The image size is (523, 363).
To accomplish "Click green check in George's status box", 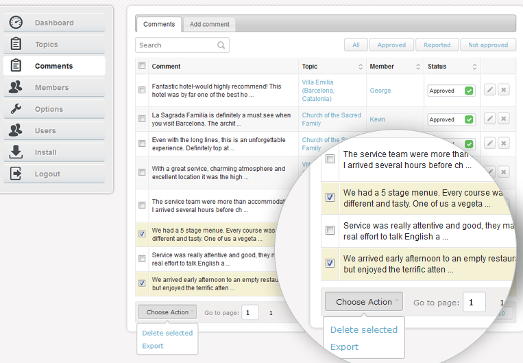I will (x=469, y=91).
